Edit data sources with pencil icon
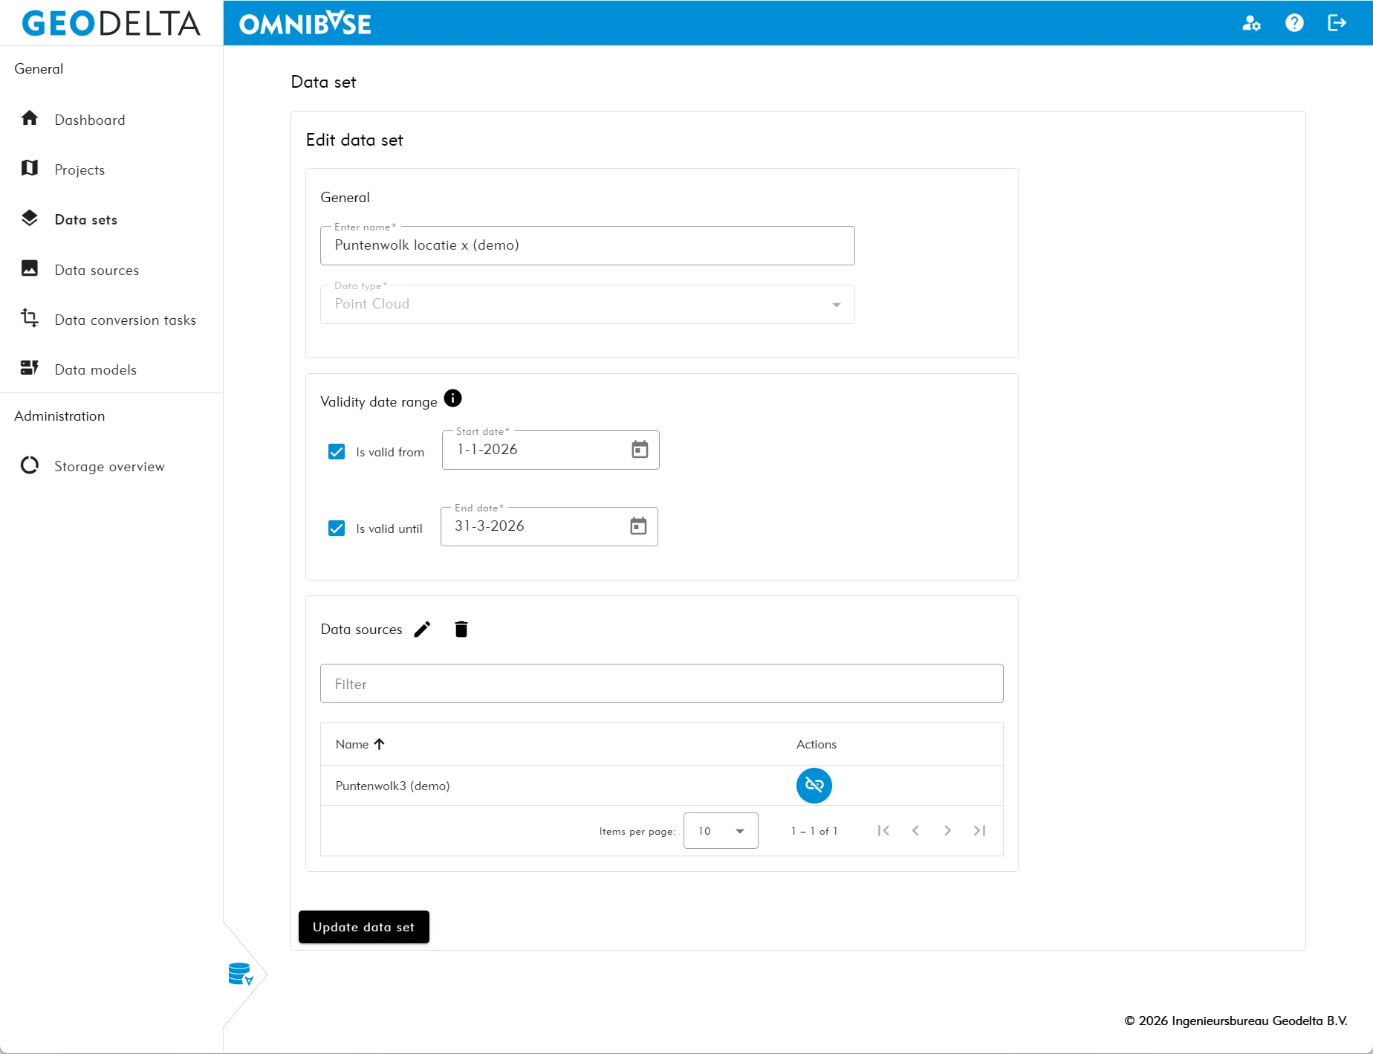The width and height of the screenshot is (1373, 1054). (422, 630)
